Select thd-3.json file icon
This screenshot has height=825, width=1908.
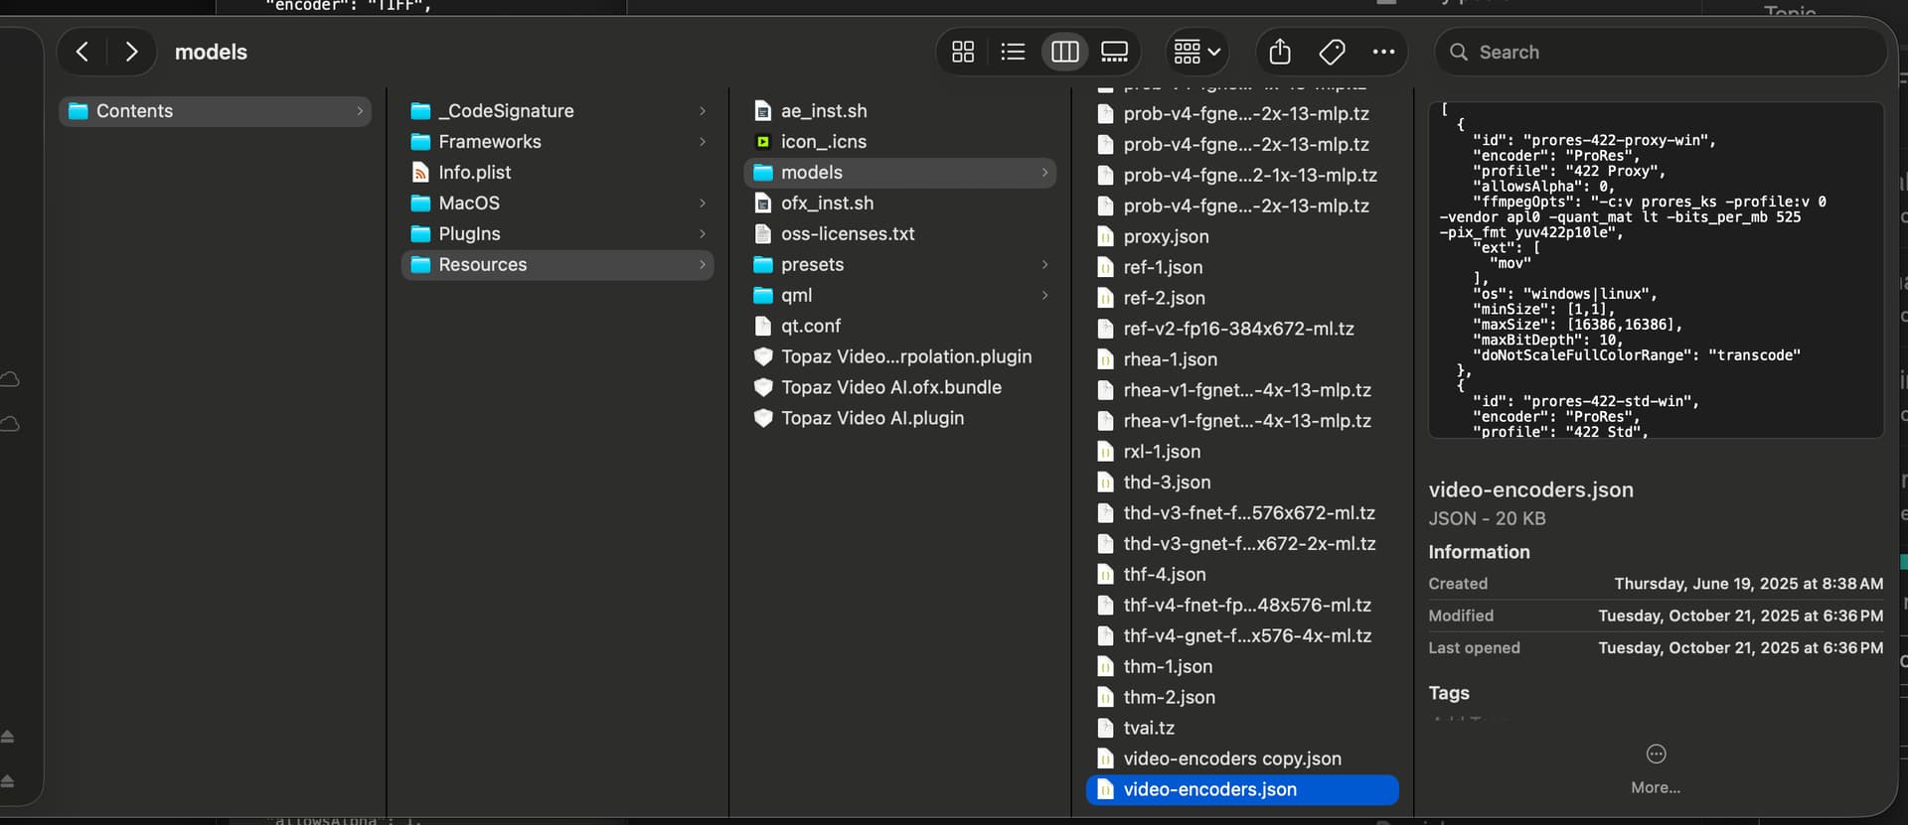pyautogui.click(x=1105, y=483)
